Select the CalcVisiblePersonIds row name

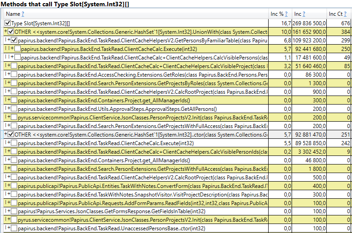click(142, 152)
